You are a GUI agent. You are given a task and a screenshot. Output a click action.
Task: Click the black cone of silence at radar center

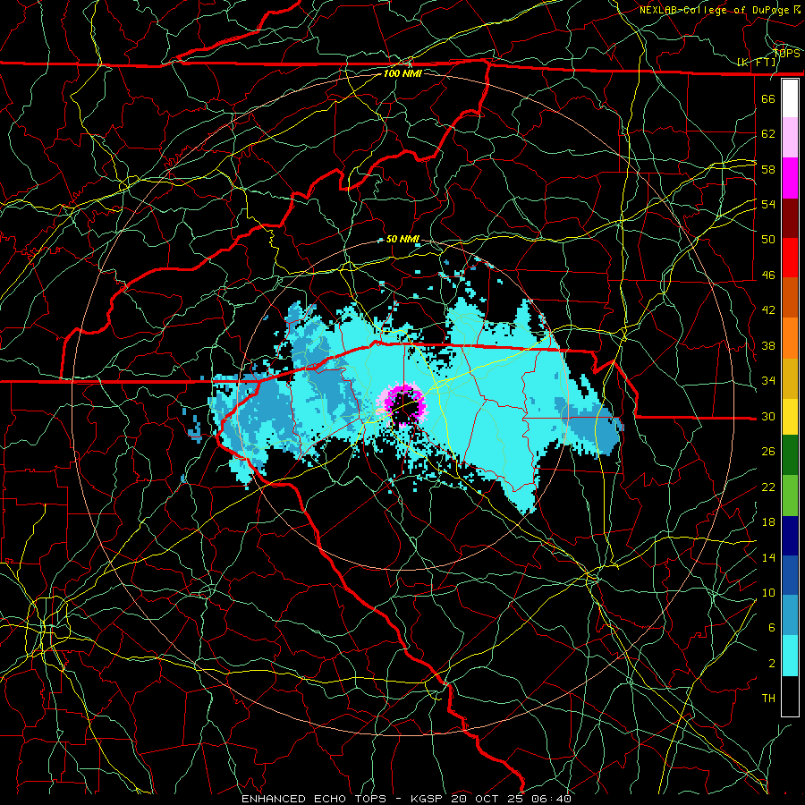[404, 405]
